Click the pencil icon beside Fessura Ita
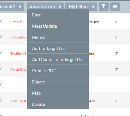The width and height of the screenshot is (130, 116). tap(1, 100)
